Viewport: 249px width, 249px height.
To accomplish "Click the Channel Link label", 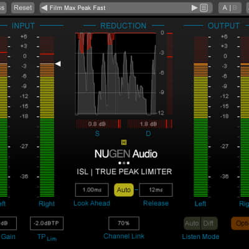I will coord(124,236).
